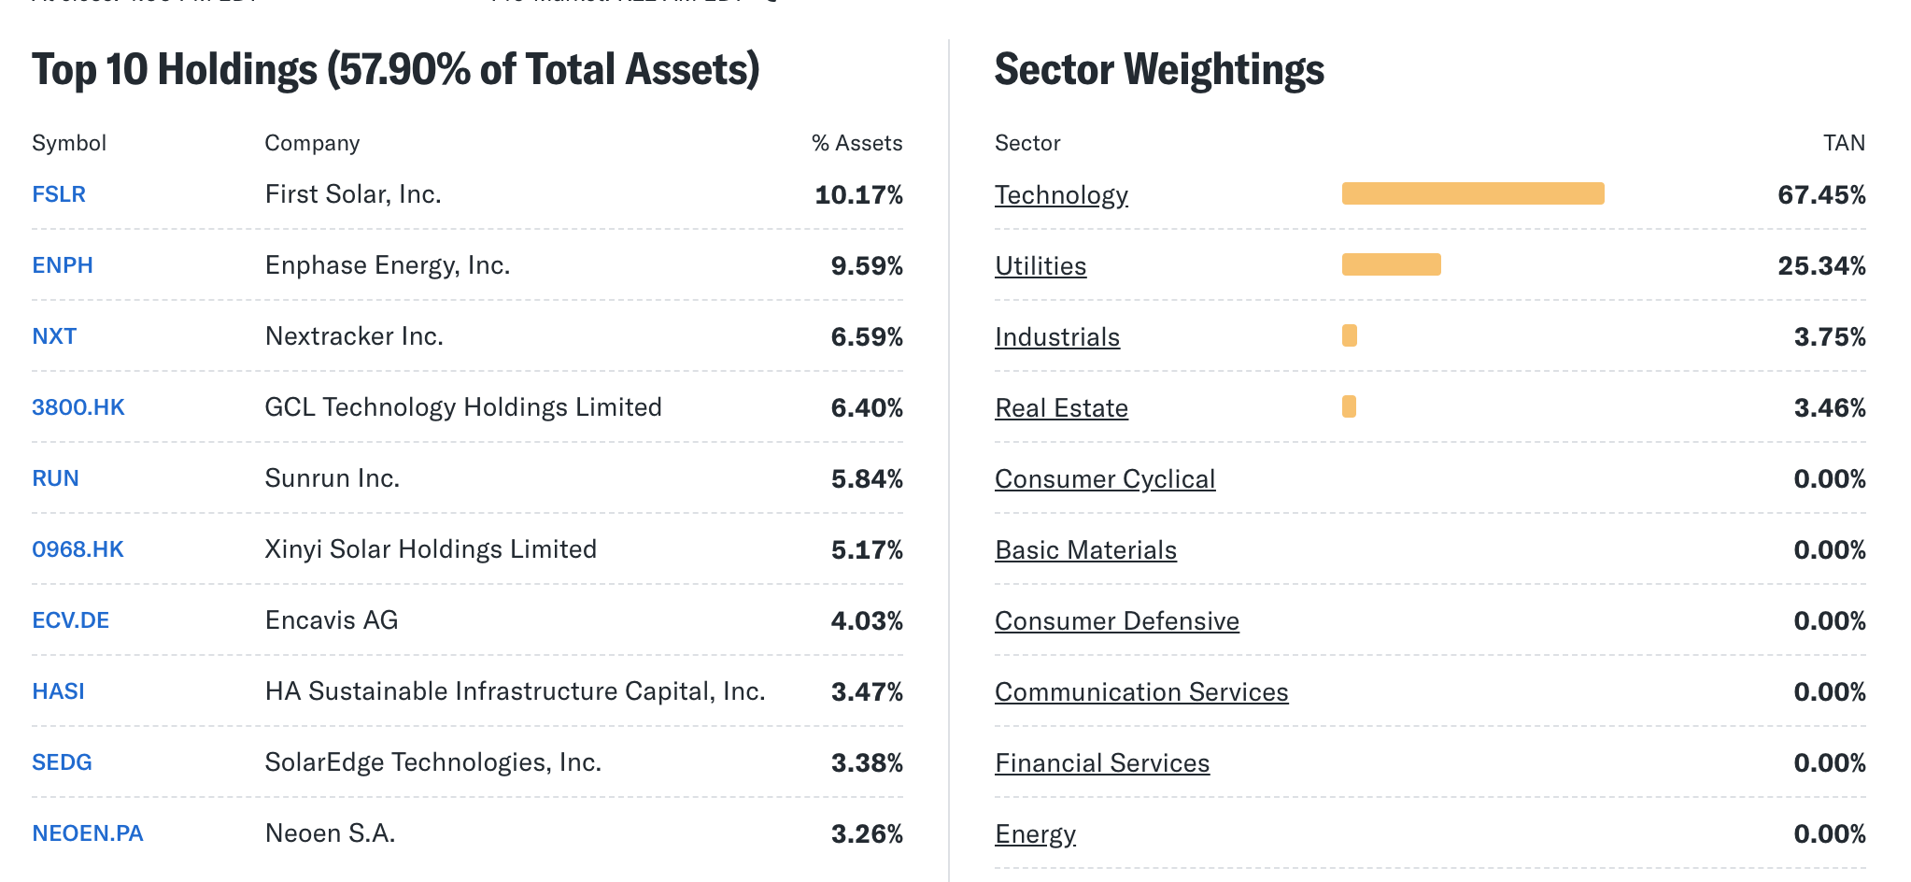Open the SEDG SolarEdge link
1911x882 pixels.
tap(62, 762)
